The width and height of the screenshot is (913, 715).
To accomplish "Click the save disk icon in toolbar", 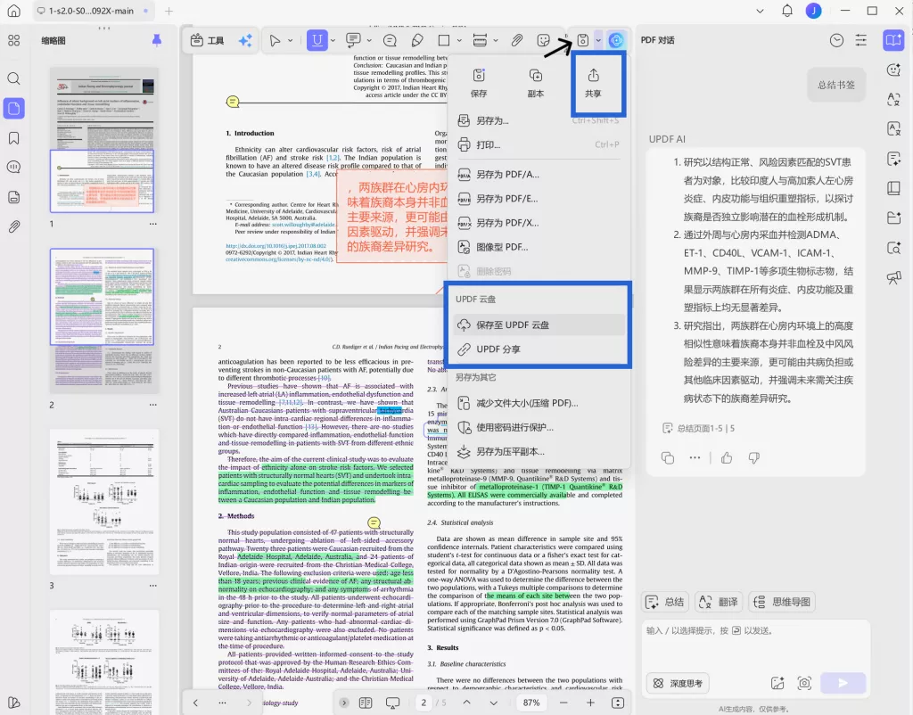I will tap(583, 40).
